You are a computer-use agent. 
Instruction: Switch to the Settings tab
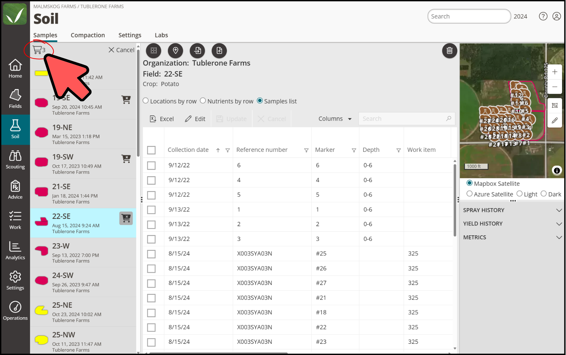[x=130, y=35]
